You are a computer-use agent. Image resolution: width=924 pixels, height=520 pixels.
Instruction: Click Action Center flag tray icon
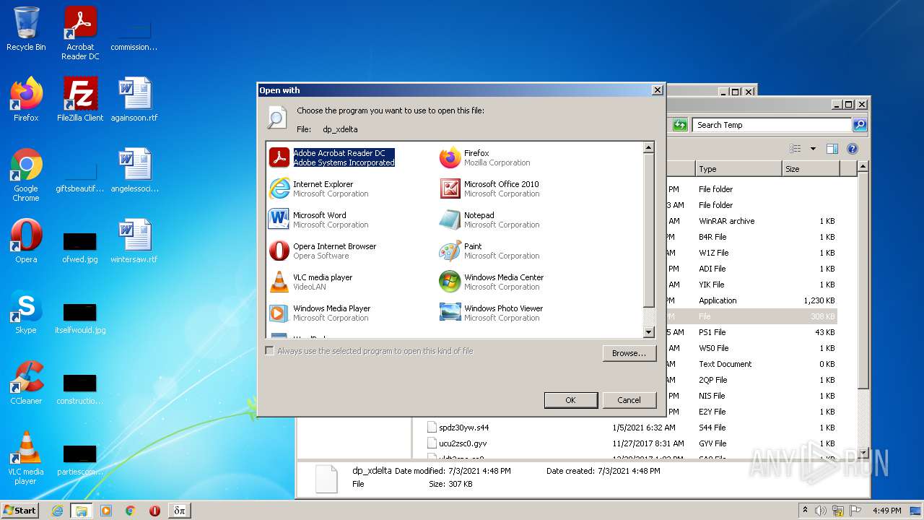pos(855,511)
